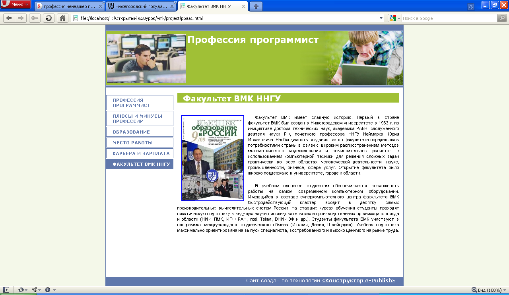Open the Opera Меню button
The width and height of the screenshot is (509, 295).
[x=16, y=4]
